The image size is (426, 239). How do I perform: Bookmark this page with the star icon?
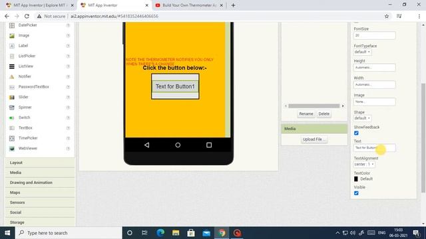(x=387, y=16)
